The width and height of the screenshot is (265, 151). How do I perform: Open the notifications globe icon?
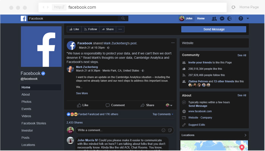[229, 18]
